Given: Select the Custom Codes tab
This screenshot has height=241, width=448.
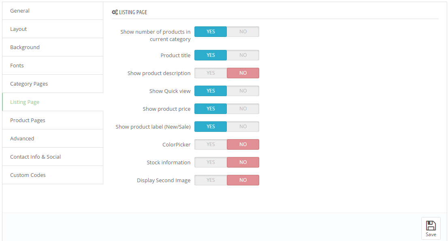Looking at the screenshot, I should point(53,175).
